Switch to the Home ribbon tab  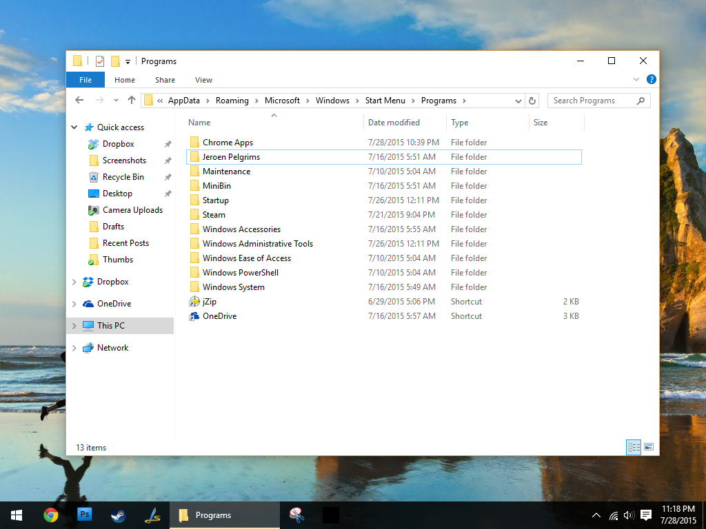[125, 80]
